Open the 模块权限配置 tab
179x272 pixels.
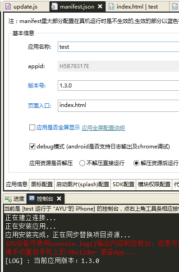click(x=154, y=184)
